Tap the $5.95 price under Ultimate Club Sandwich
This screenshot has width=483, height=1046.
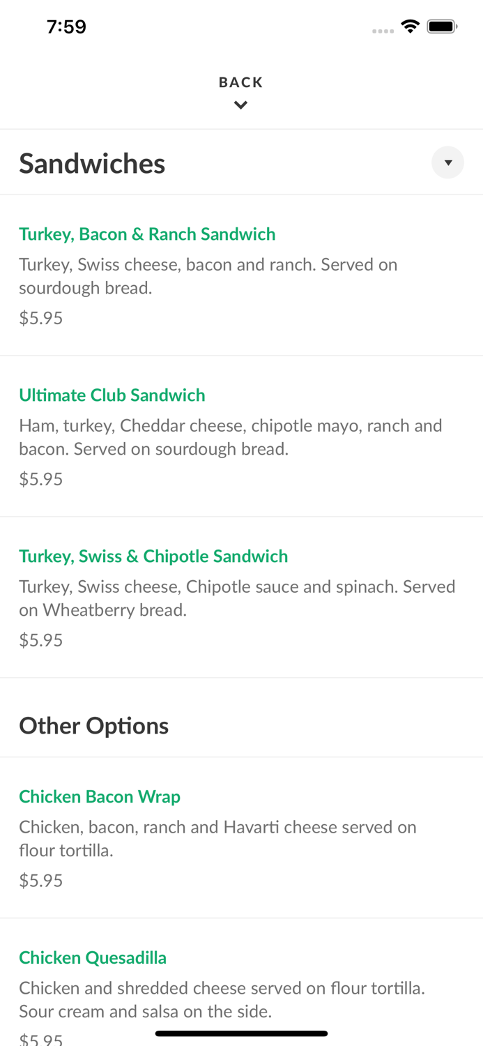click(40, 478)
